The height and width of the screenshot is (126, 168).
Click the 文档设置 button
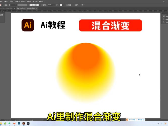pos(69,5)
